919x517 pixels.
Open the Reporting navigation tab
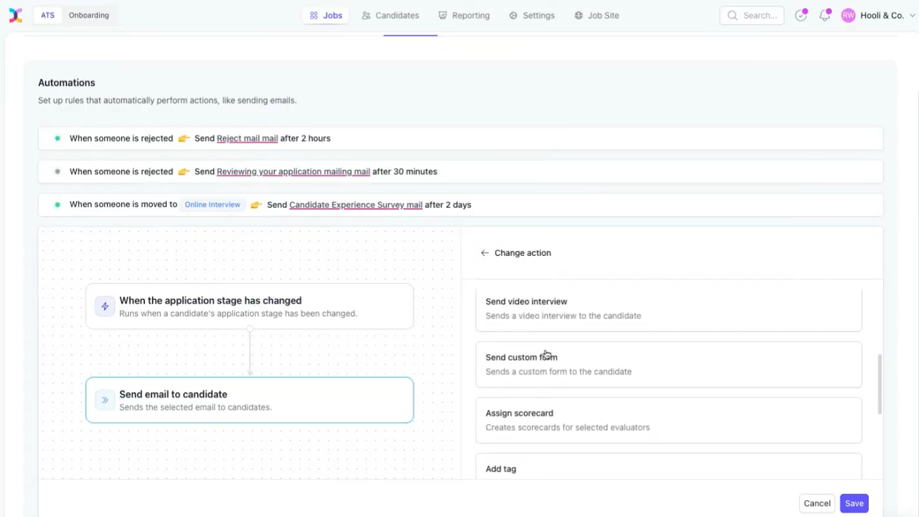click(464, 15)
